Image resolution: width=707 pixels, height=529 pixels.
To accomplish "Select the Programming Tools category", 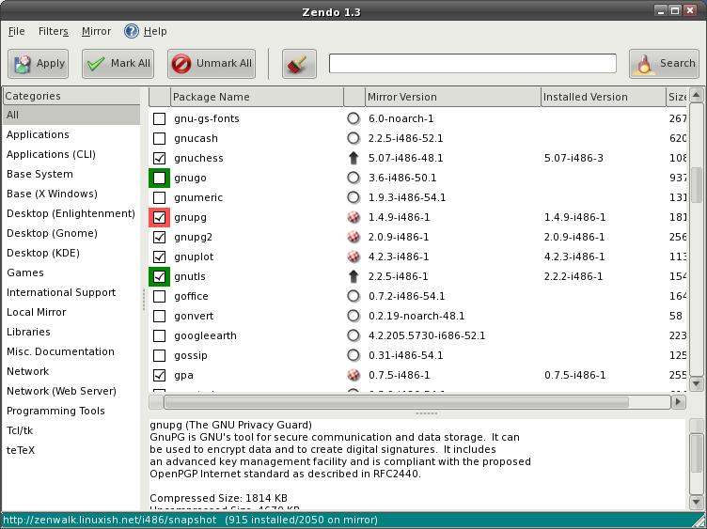I will pos(71,411).
